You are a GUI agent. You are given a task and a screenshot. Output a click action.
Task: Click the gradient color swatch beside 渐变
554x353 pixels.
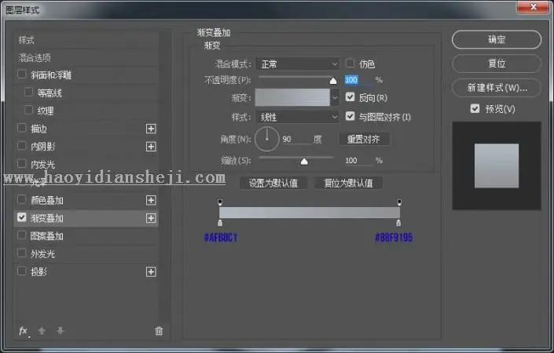click(x=292, y=97)
